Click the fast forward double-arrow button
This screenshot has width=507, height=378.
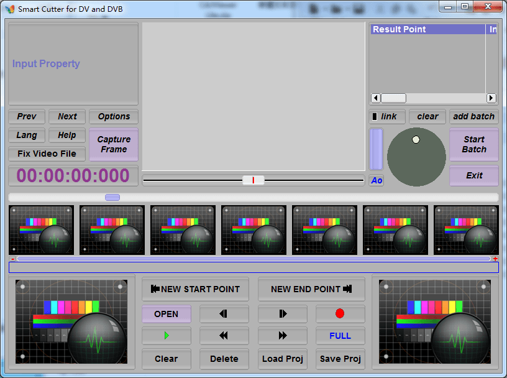click(x=283, y=336)
